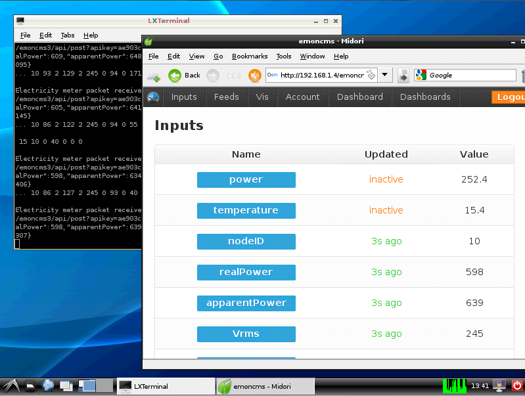Click the red power logout icon
This screenshot has width=525, height=396.
[x=517, y=386]
